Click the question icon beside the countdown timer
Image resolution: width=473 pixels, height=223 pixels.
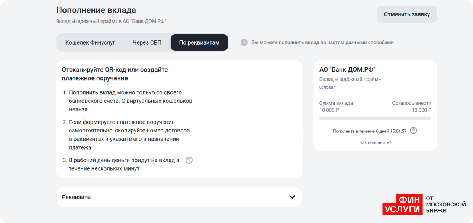(414, 131)
